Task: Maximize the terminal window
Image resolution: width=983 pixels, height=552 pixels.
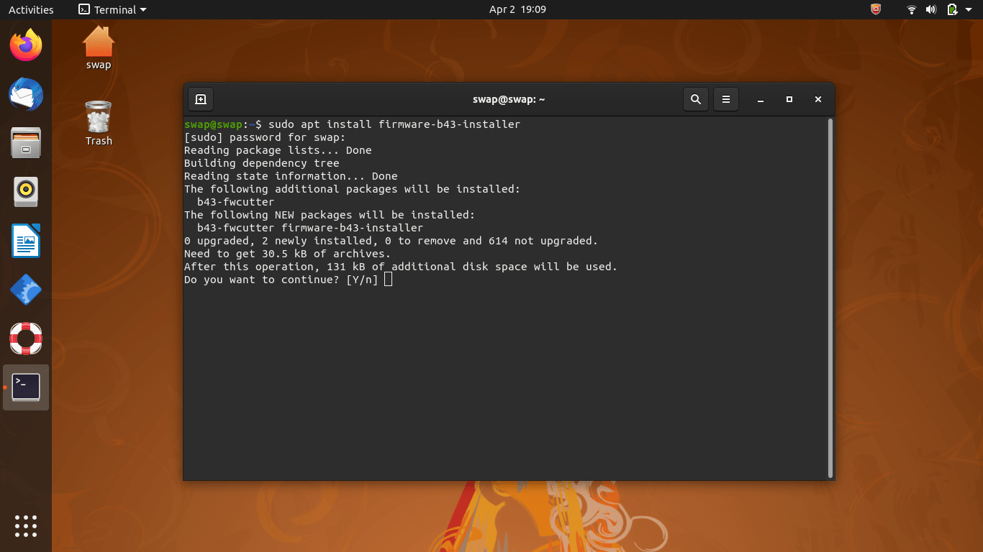Action: pos(789,99)
